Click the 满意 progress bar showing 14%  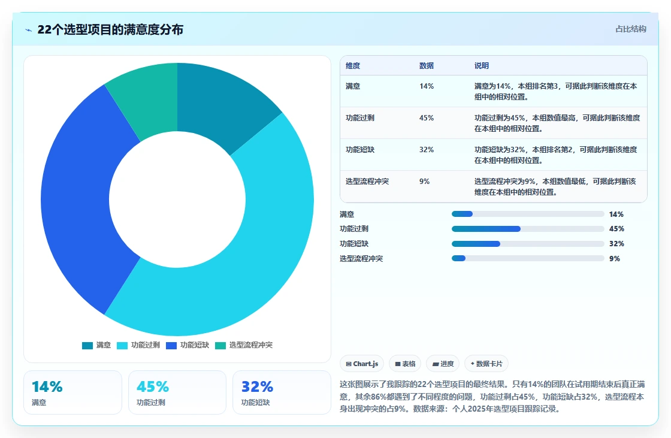coord(528,214)
